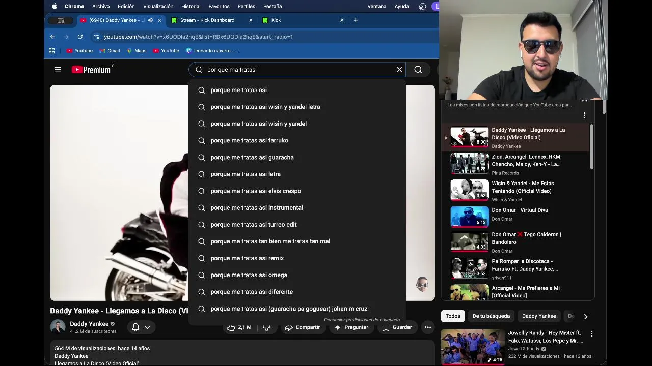Select the "Daddy Yankee" filter chip
Viewport: 652px width, 366px height.
539,316
